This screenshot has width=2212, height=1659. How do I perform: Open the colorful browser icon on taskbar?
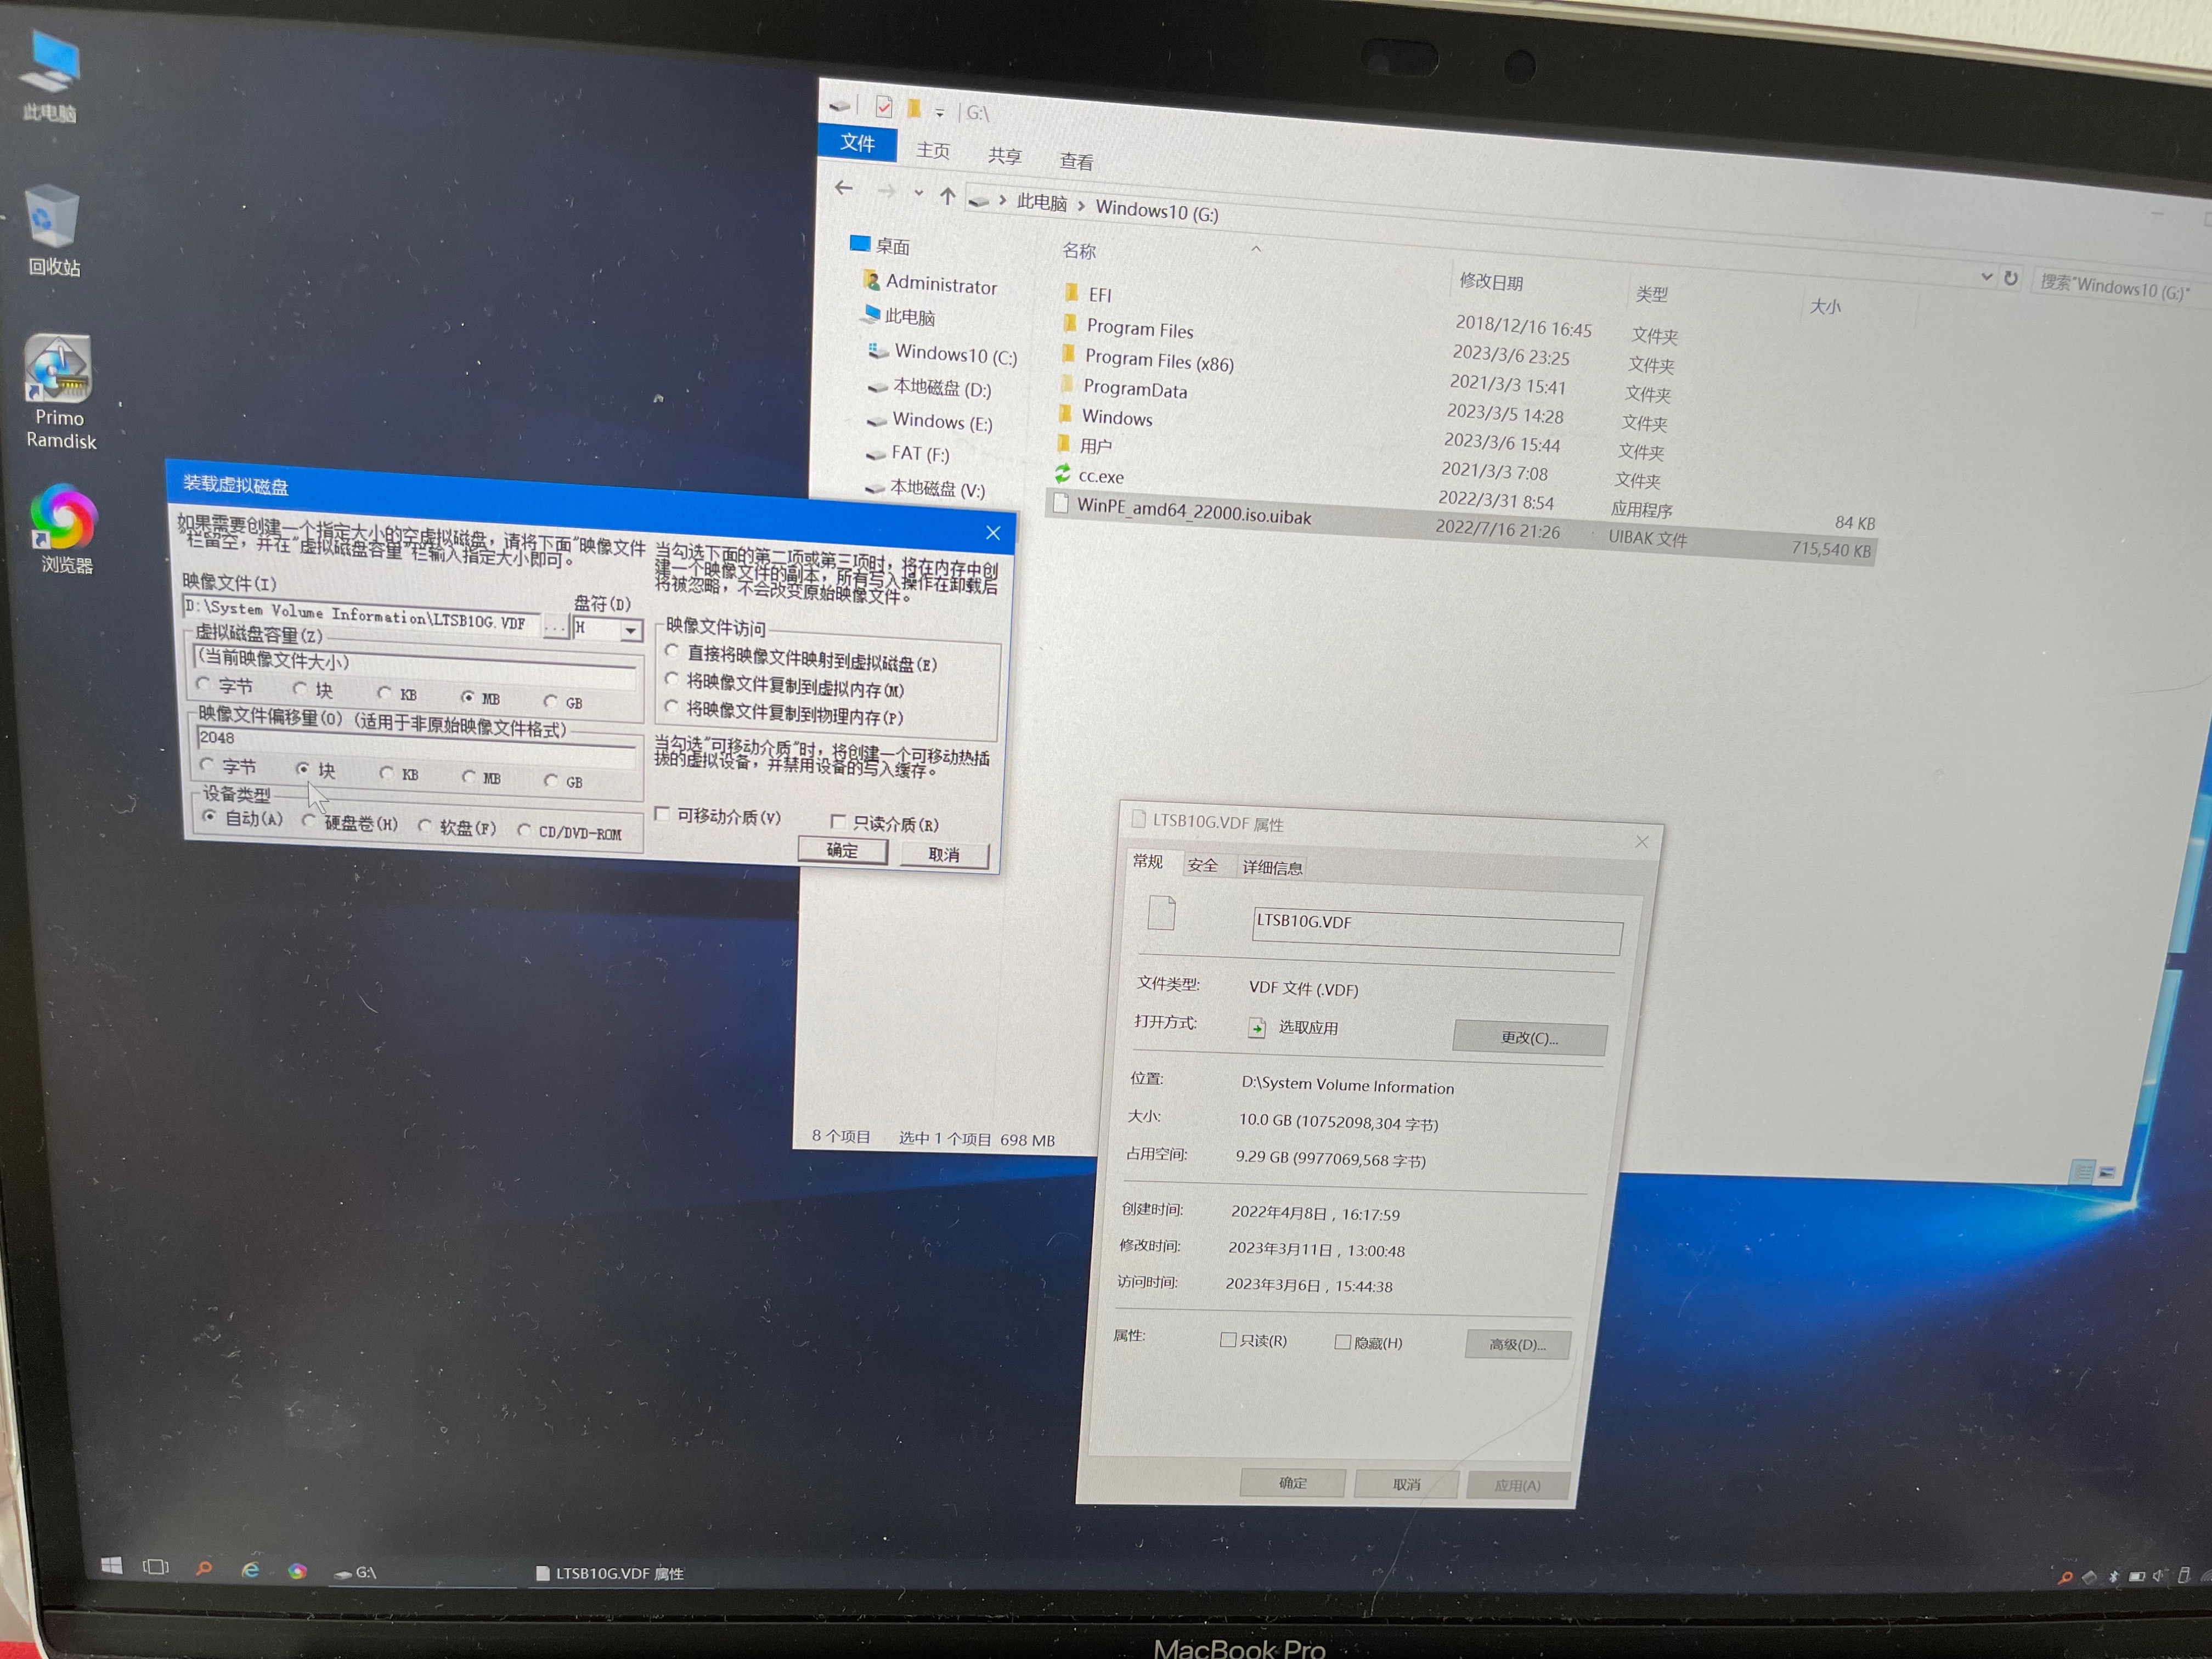pos(297,1571)
